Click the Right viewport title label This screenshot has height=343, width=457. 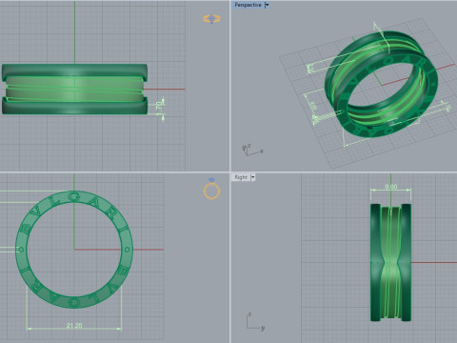(241, 177)
